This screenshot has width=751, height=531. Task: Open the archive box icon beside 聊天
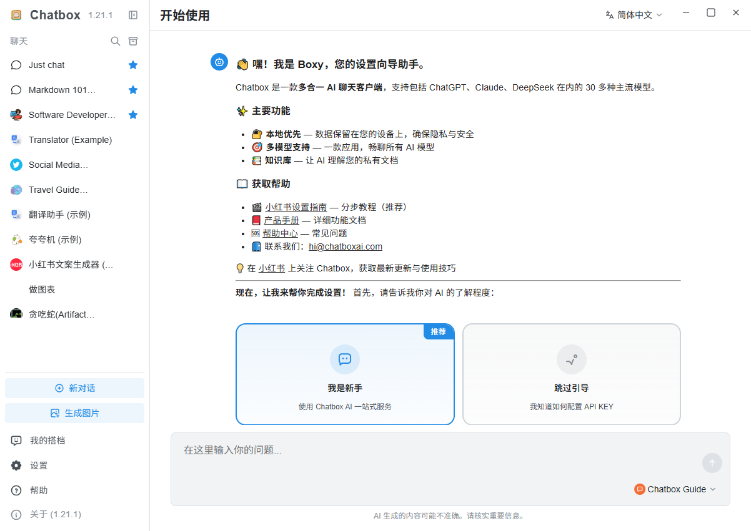pos(133,41)
